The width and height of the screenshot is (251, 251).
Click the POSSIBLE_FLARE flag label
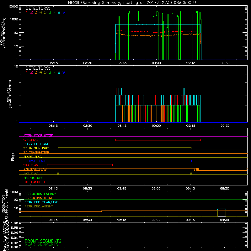pos(36,144)
